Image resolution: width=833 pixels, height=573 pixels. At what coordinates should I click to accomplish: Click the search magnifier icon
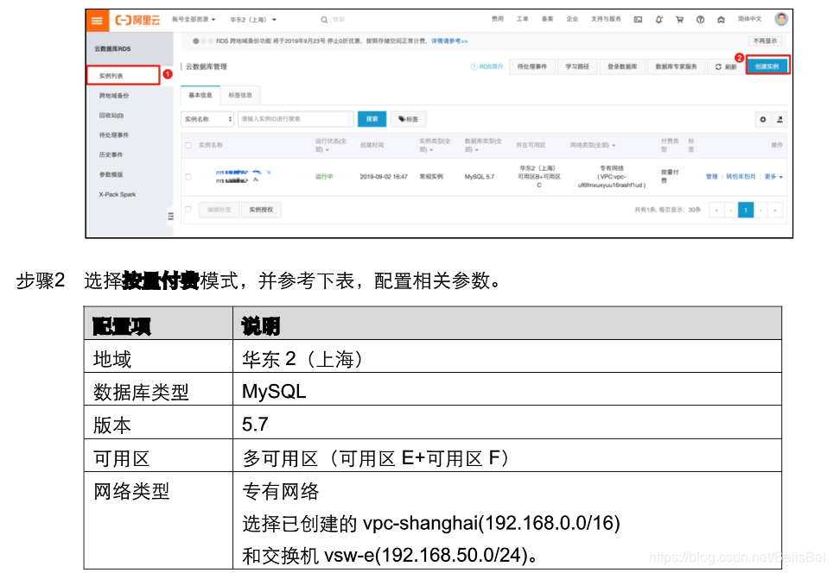[324, 20]
